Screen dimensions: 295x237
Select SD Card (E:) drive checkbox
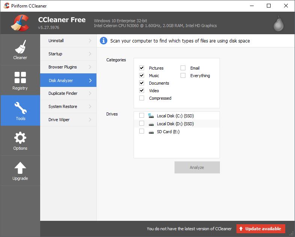point(141,131)
